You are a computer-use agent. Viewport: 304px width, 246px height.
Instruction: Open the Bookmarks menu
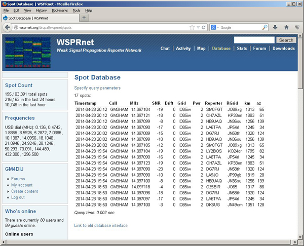(x=60, y=11)
